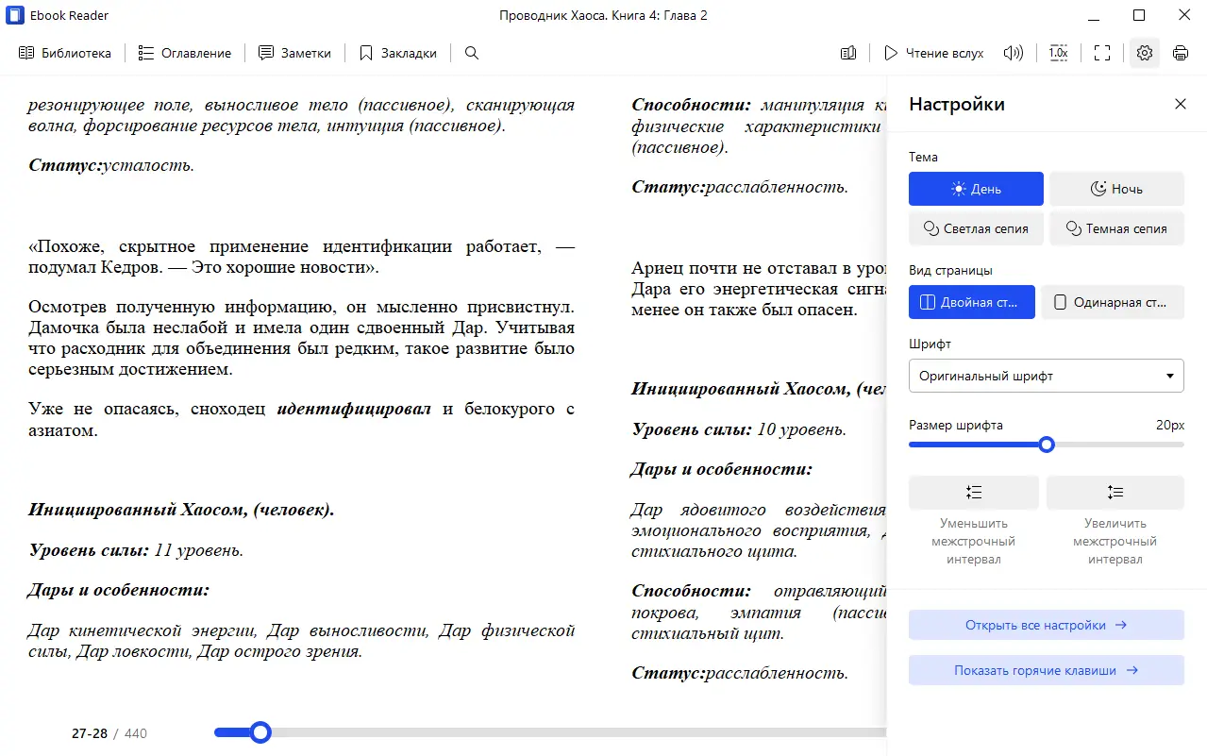
Task: Select the open book reading view icon
Action: point(847,53)
